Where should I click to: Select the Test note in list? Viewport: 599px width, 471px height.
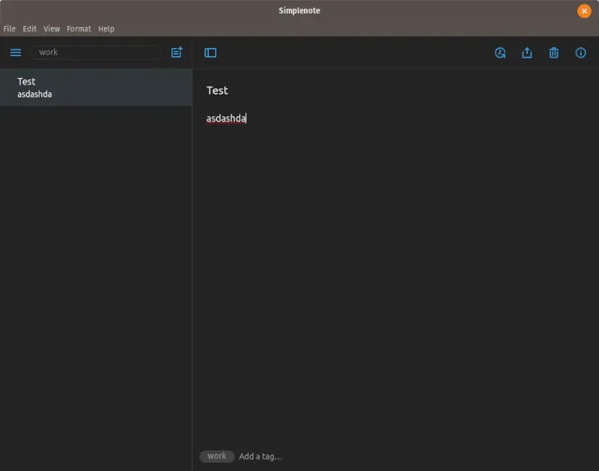pyautogui.click(x=96, y=88)
